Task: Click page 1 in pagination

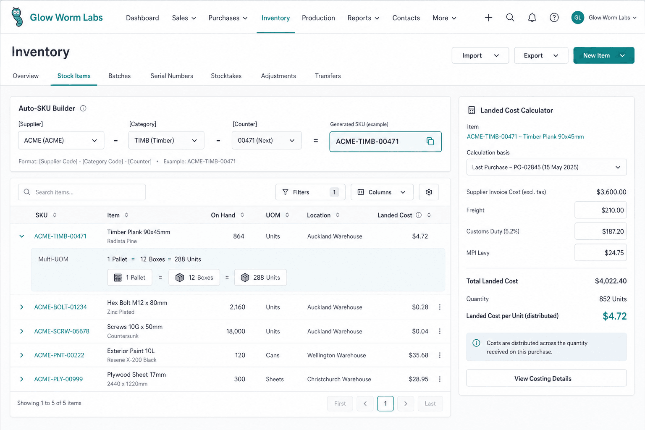Action: tap(385, 404)
